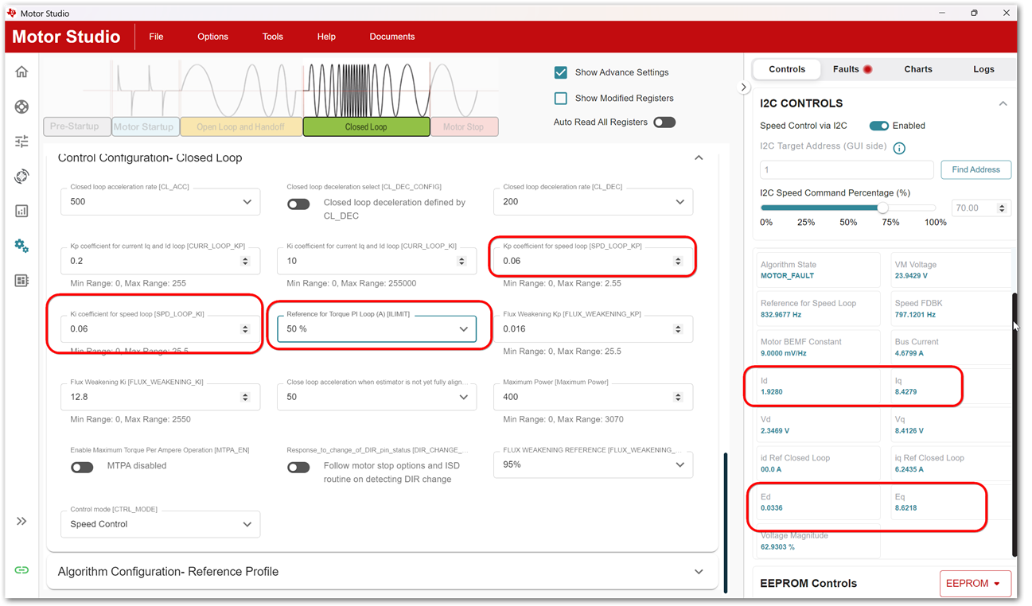
Task: Click the I2C Speed Command slider handle
Action: coord(882,208)
